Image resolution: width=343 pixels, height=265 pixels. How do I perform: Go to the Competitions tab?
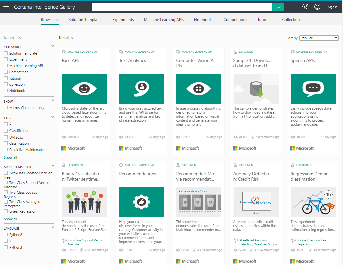[x=235, y=20]
